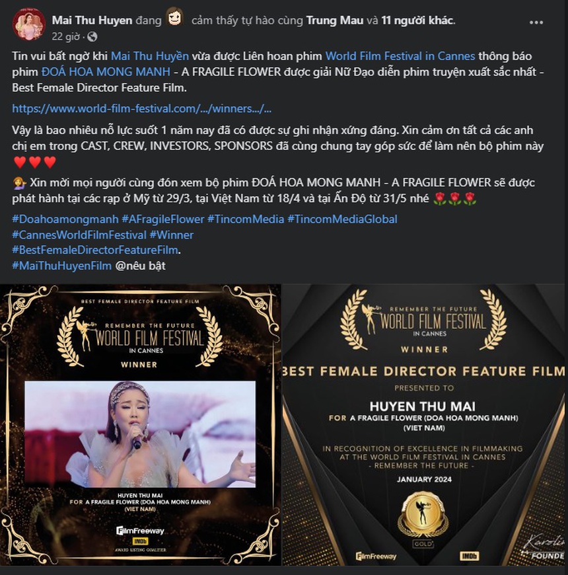568x575 pixels.
Task: Open the #Doahoamongmanh hashtag
Action: pyautogui.click(x=65, y=219)
